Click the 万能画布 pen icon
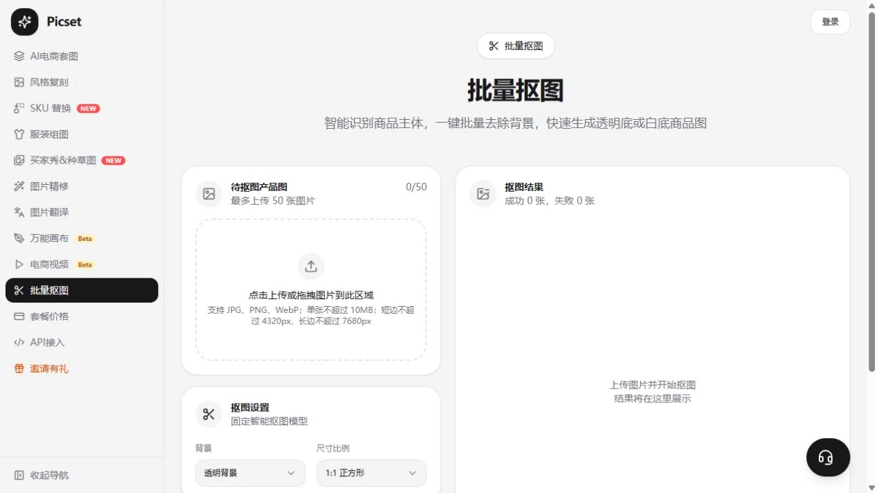The width and height of the screenshot is (877, 493). tap(19, 238)
